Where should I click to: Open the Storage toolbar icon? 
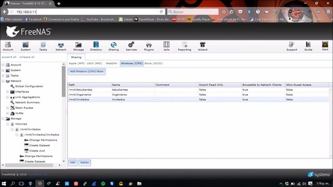tap(79, 46)
